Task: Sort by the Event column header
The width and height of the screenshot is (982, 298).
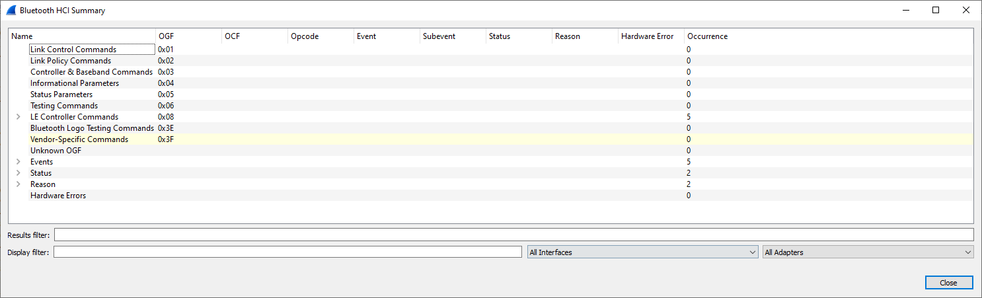Action: coord(387,36)
